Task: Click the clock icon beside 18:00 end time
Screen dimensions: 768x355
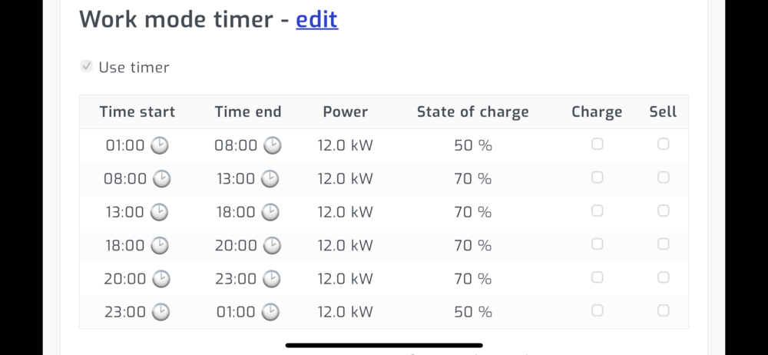Action: point(270,212)
